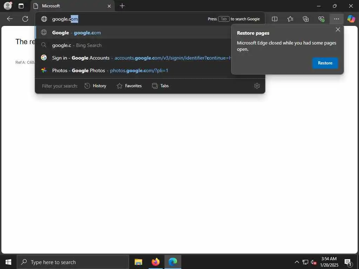
Task: Click the Google G icon on Sign in row
Action: pyautogui.click(x=44, y=58)
